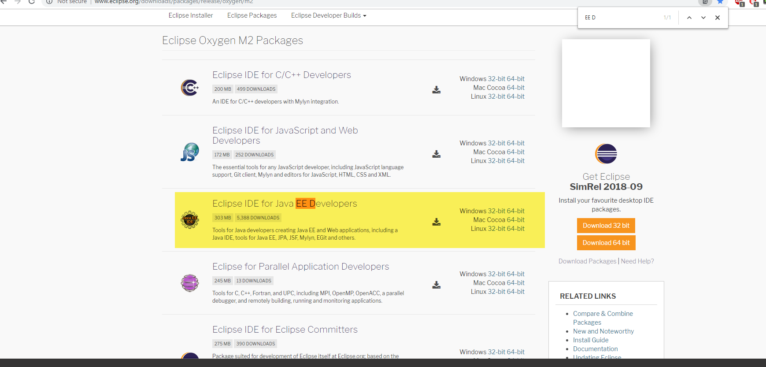766x367 pixels.
Task: Download JavaScript package Linux 64-bit
Action: coord(516,161)
